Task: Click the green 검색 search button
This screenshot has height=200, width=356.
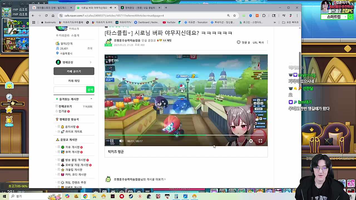Action: pyautogui.click(x=90, y=90)
